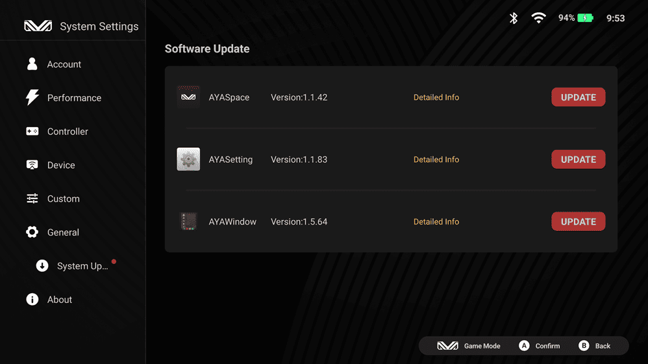The width and height of the screenshot is (648, 364).
Task: Select the Controller settings entry
Action: tap(68, 132)
